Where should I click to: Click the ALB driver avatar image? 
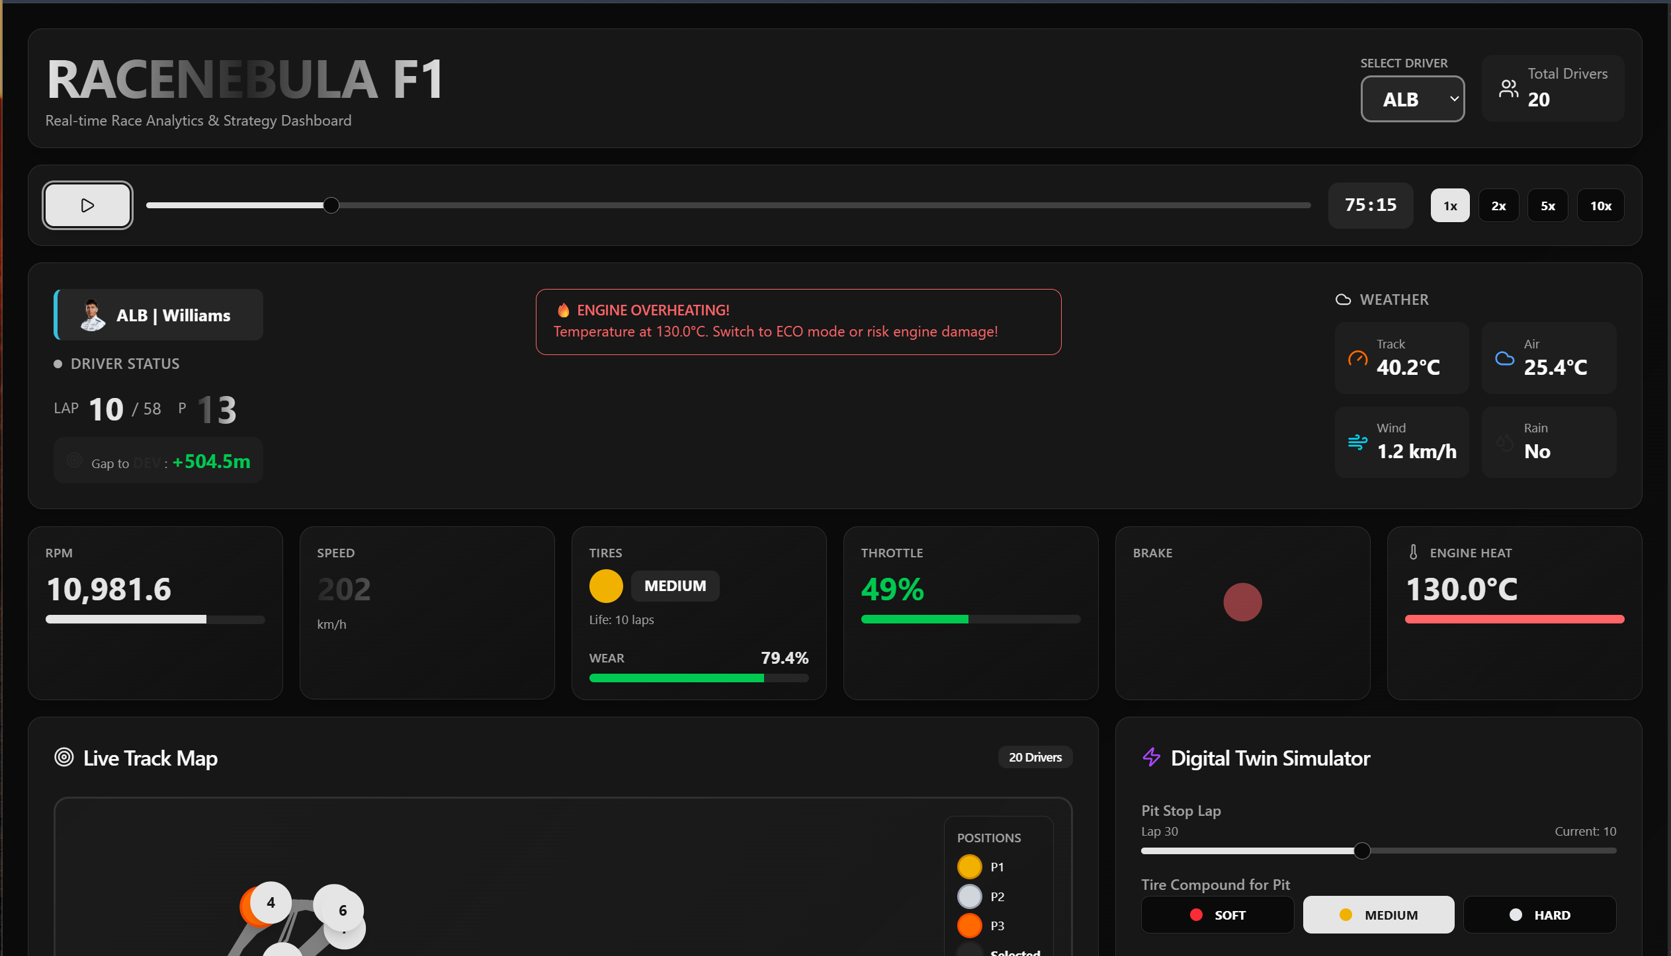point(92,315)
